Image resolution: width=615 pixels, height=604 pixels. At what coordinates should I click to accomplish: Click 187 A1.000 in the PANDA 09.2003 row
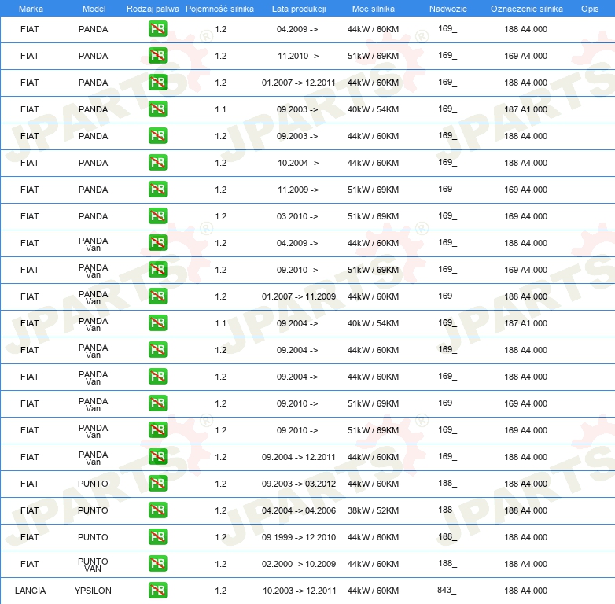(x=525, y=109)
